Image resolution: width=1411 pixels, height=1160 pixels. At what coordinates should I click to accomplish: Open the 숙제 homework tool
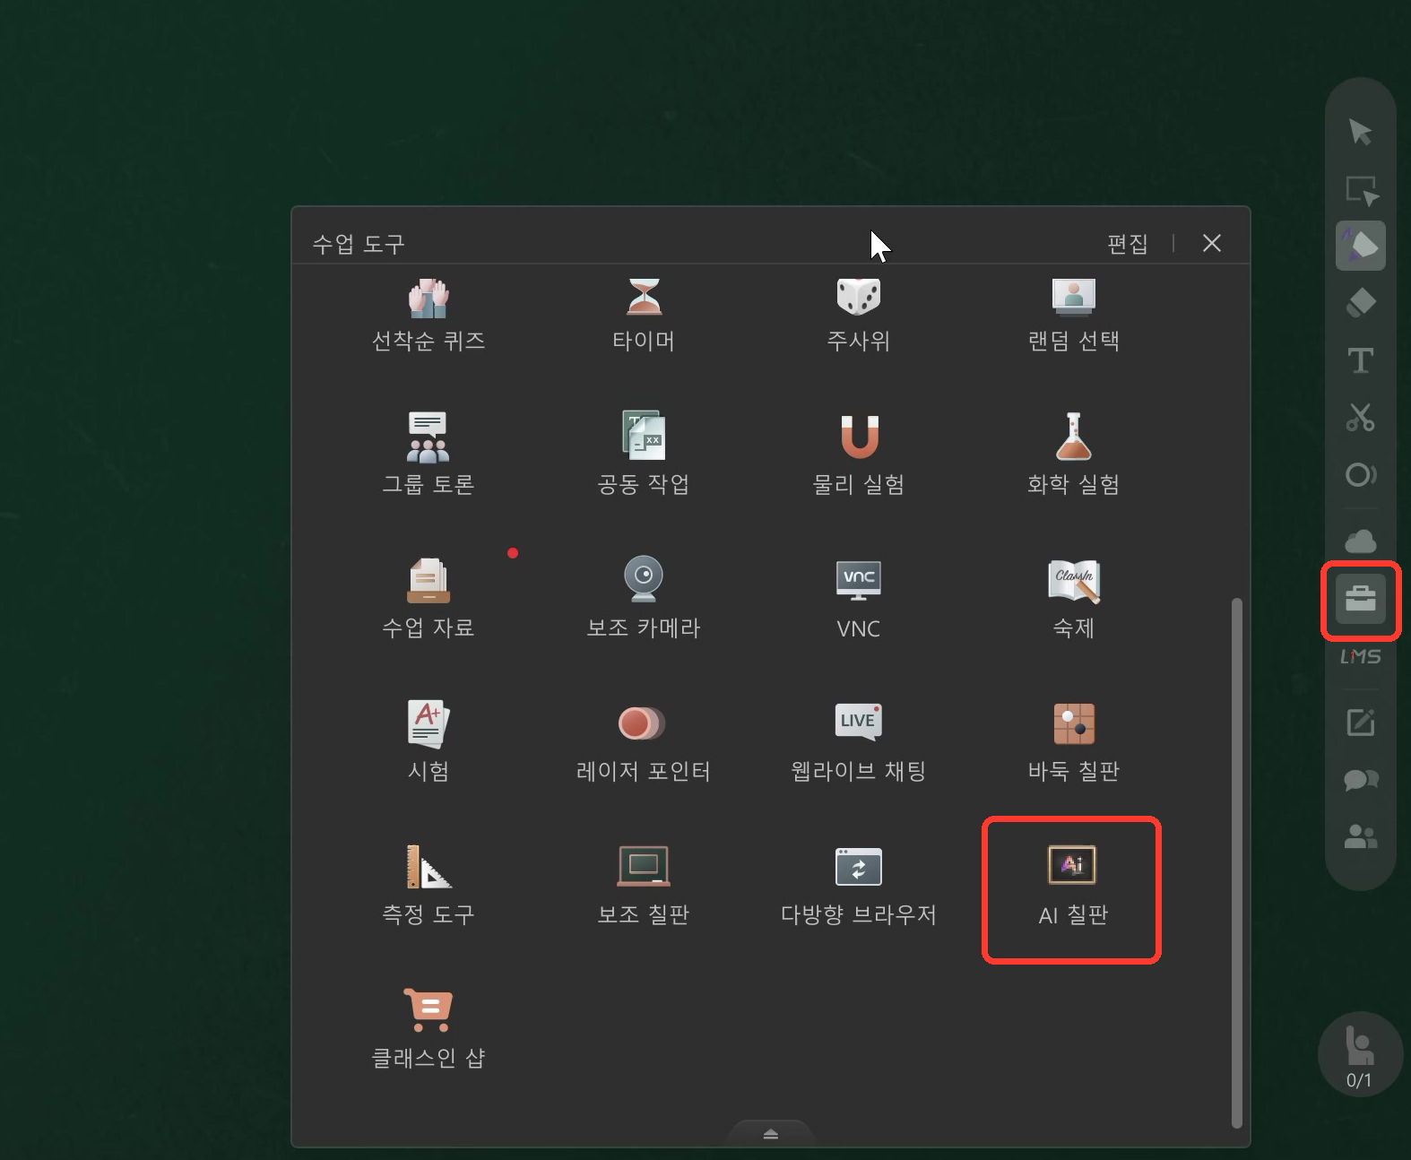(1074, 598)
